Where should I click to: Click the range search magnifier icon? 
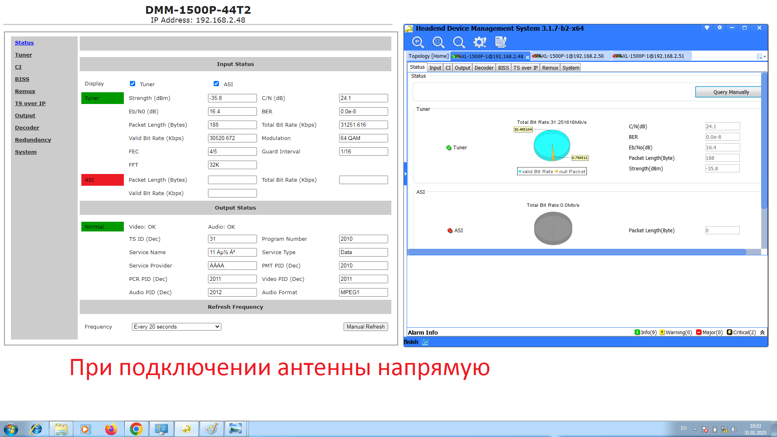pos(438,42)
